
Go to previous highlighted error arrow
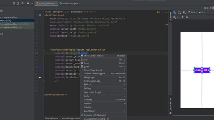(163, 12)
